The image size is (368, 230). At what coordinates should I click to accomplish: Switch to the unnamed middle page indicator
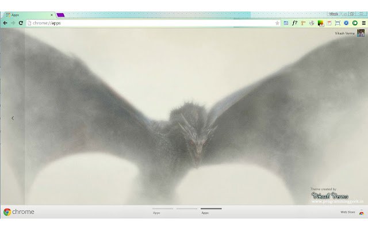(187, 209)
